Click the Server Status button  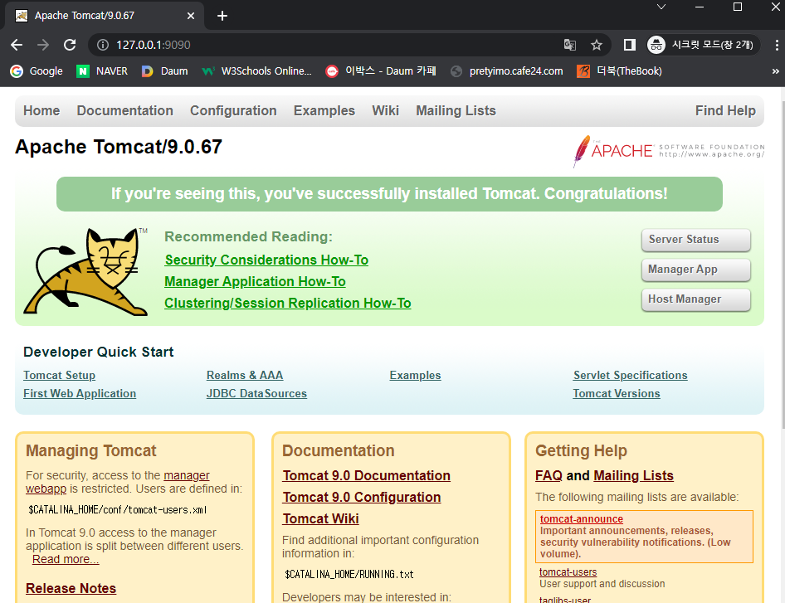click(696, 240)
